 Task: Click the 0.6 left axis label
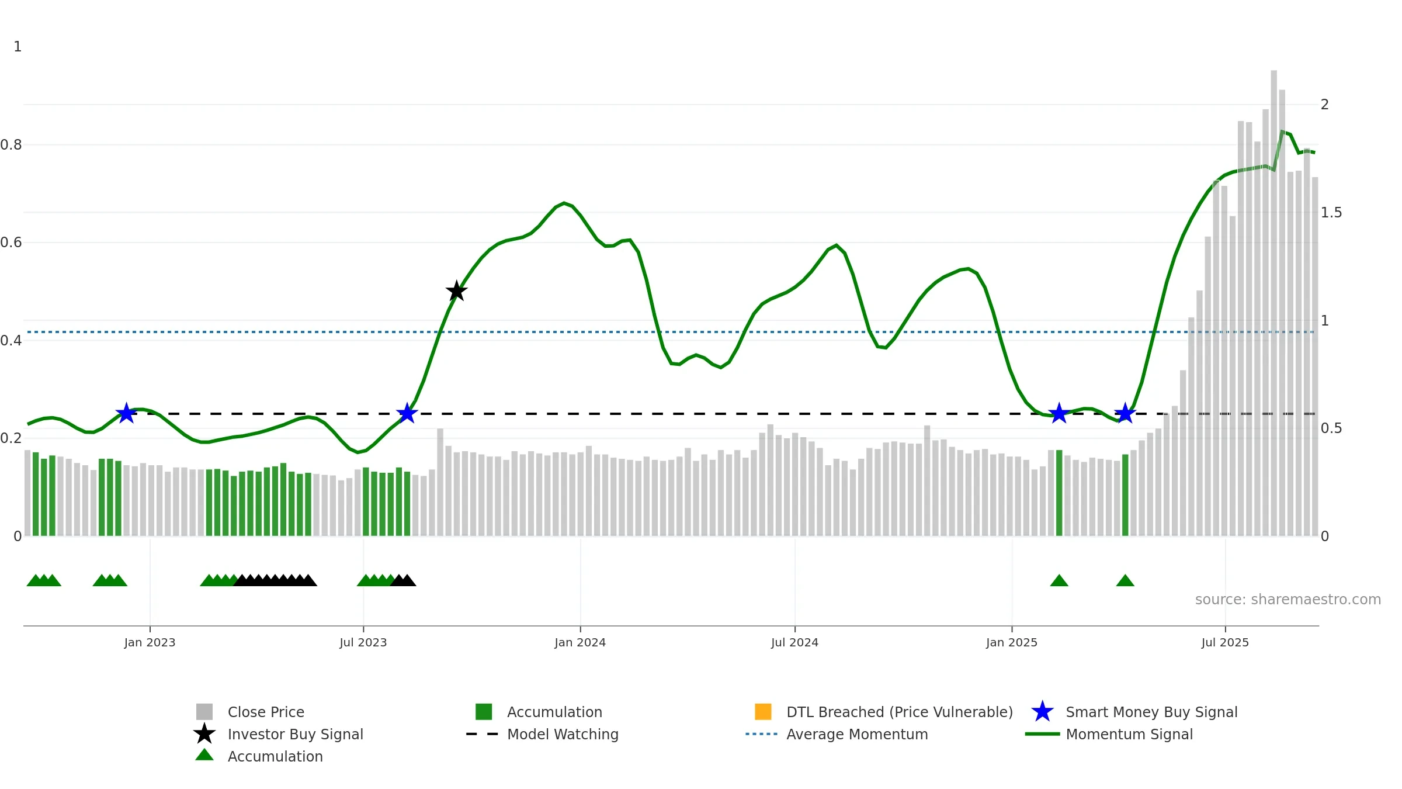tap(11, 243)
